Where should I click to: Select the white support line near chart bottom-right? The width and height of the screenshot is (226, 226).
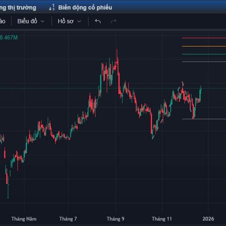(x=209, y=119)
